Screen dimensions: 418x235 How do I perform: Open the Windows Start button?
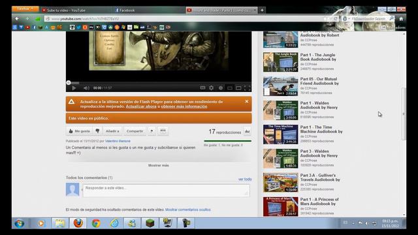[x=19, y=223]
